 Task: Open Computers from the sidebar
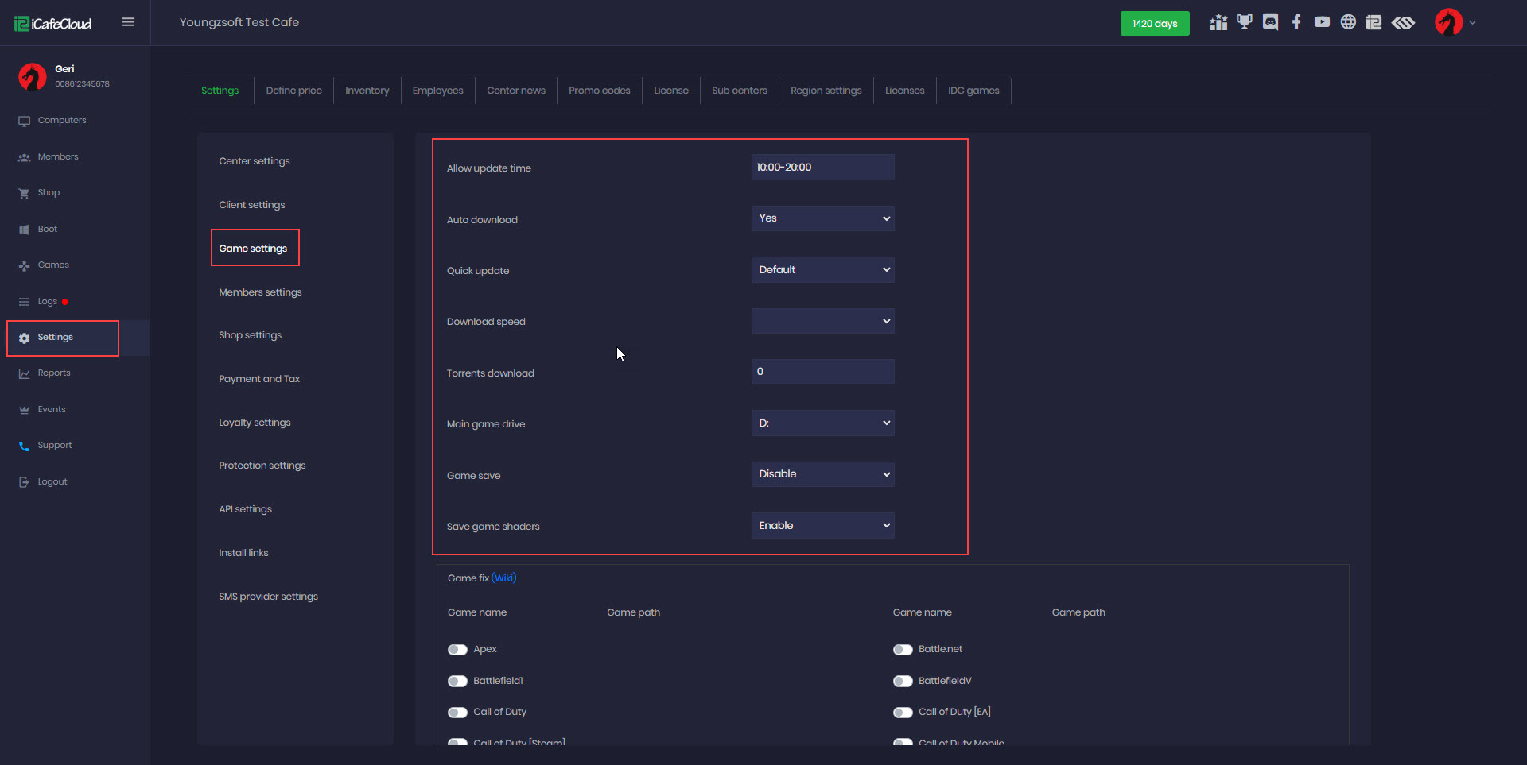click(x=62, y=121)
